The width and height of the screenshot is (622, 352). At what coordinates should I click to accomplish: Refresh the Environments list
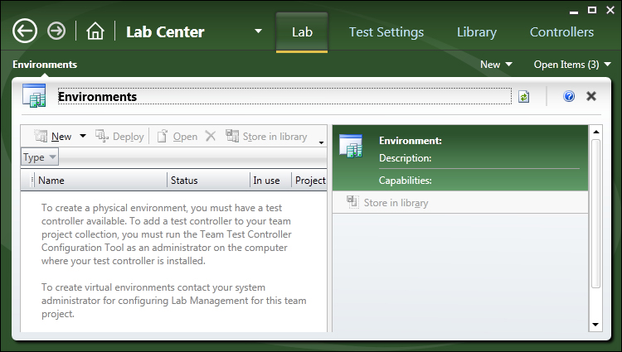(x=523, y=97)
